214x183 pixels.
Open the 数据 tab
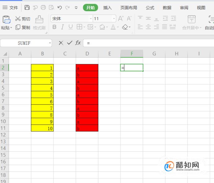point(167,8)
